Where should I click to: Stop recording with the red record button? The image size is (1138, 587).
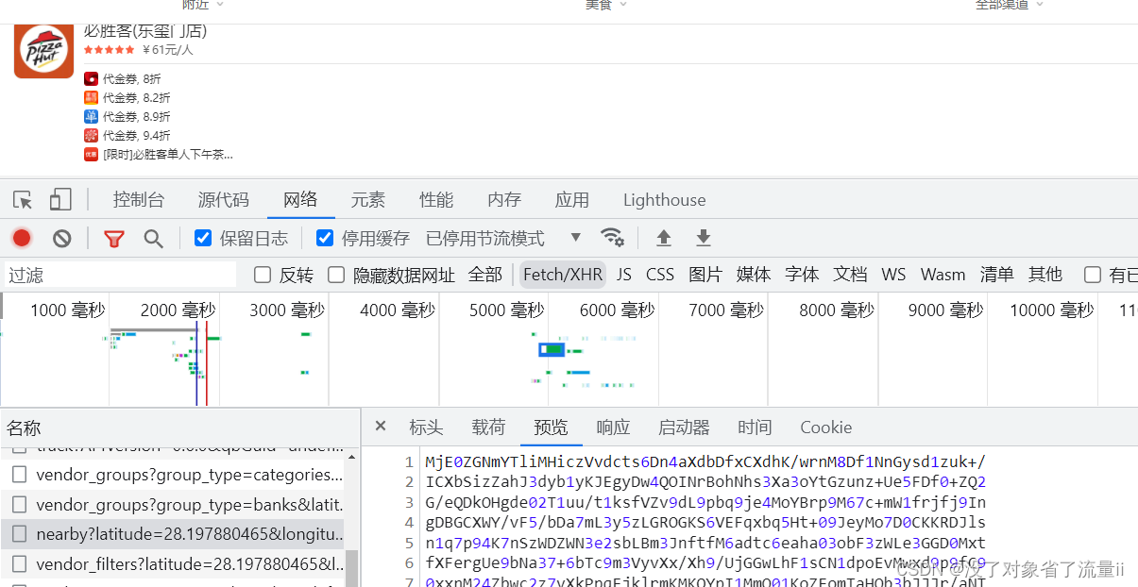(22, 239)
